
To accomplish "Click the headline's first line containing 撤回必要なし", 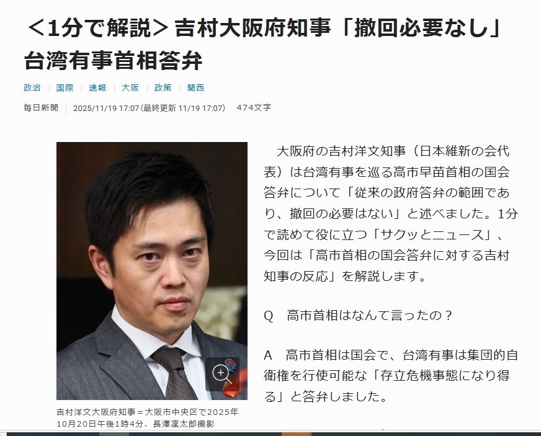I will coord(264,29).
